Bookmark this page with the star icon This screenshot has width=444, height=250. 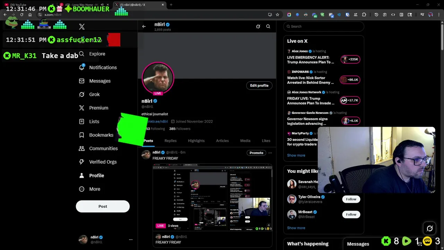(277, 15)
